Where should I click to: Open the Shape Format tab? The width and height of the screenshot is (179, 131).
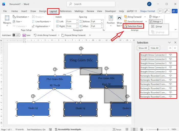[148, 11]
